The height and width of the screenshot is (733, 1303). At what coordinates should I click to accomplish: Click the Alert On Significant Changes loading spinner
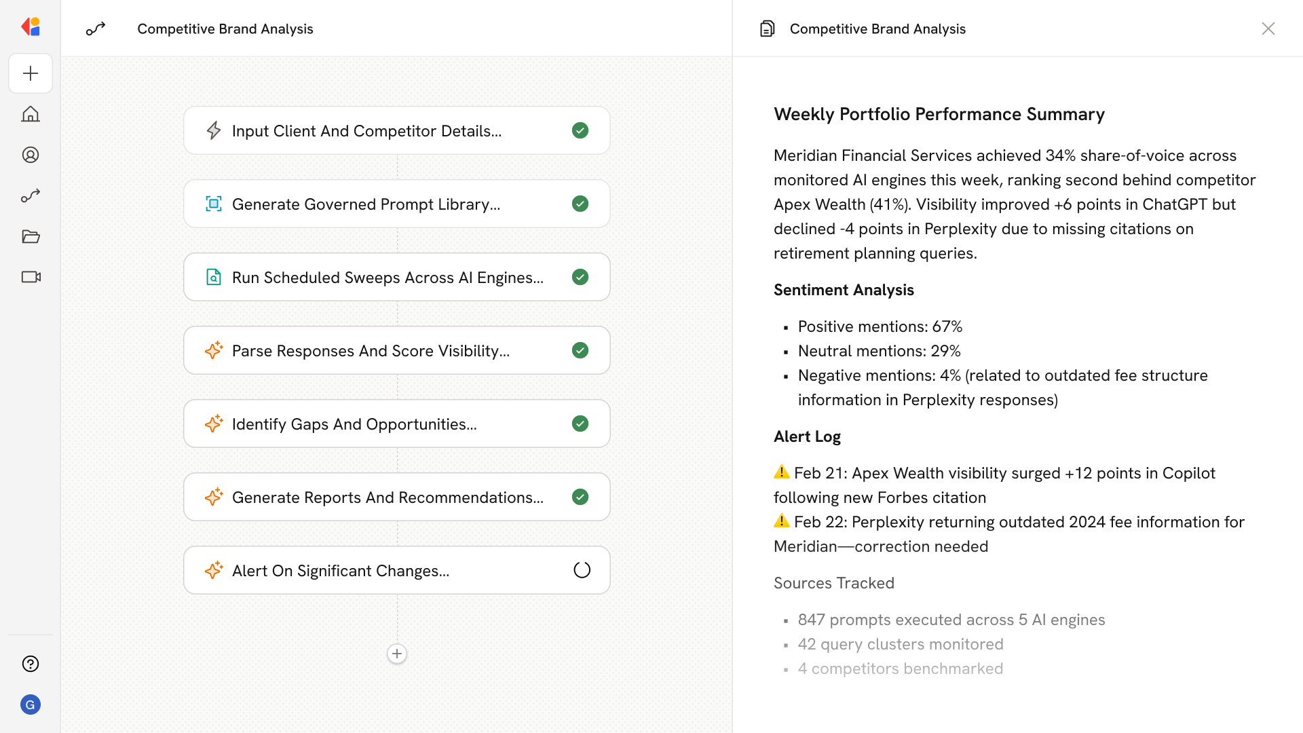click(582, 570)
